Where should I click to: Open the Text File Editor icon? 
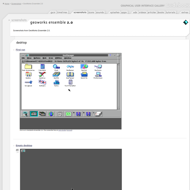coord(70,83)
